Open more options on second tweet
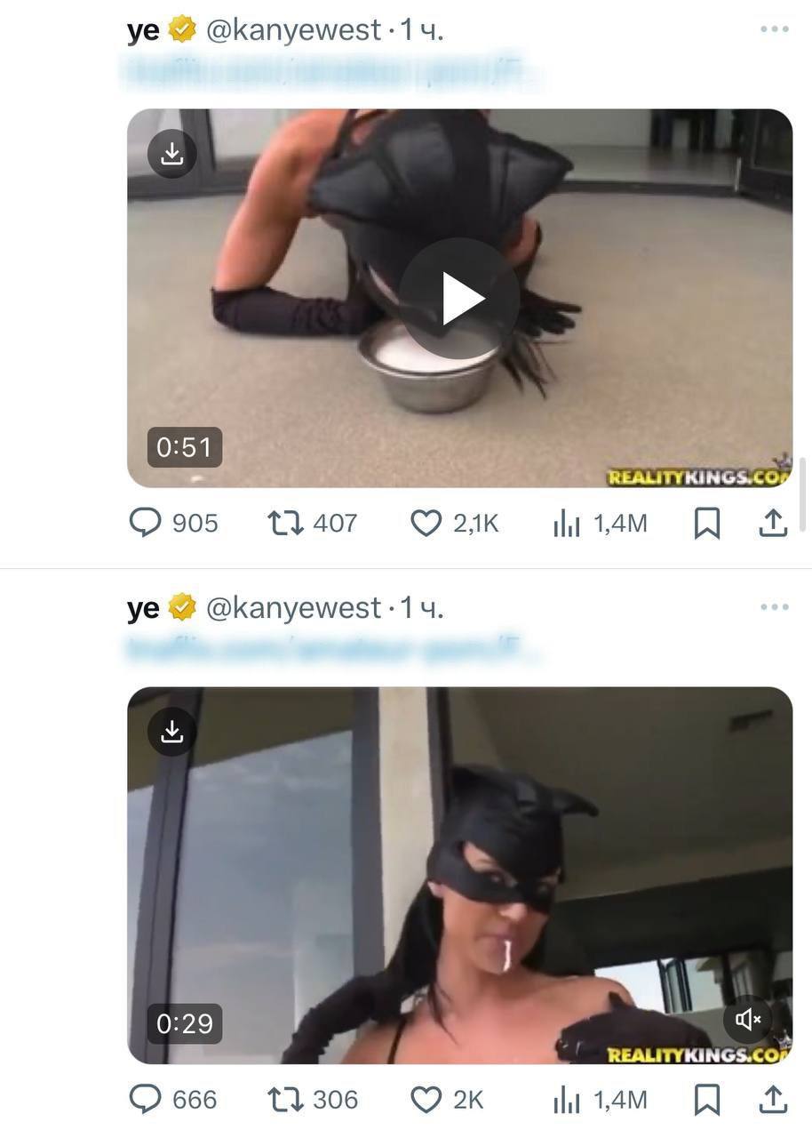This screenshot has height=1138, width=812. (774, 607)
